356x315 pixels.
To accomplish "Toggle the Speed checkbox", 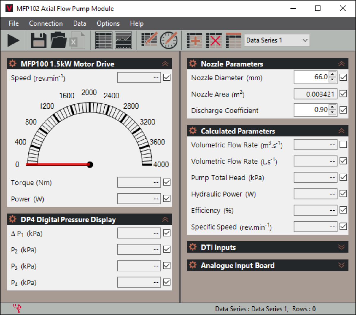I will tap(167, 77).
